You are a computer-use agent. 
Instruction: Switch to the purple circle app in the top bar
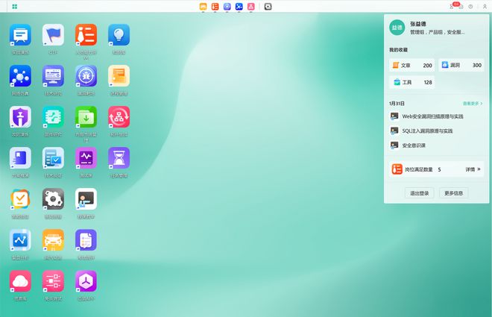coord(227,7)
